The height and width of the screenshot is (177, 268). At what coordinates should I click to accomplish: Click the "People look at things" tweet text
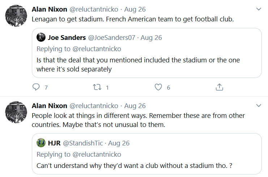pos(138,120)
